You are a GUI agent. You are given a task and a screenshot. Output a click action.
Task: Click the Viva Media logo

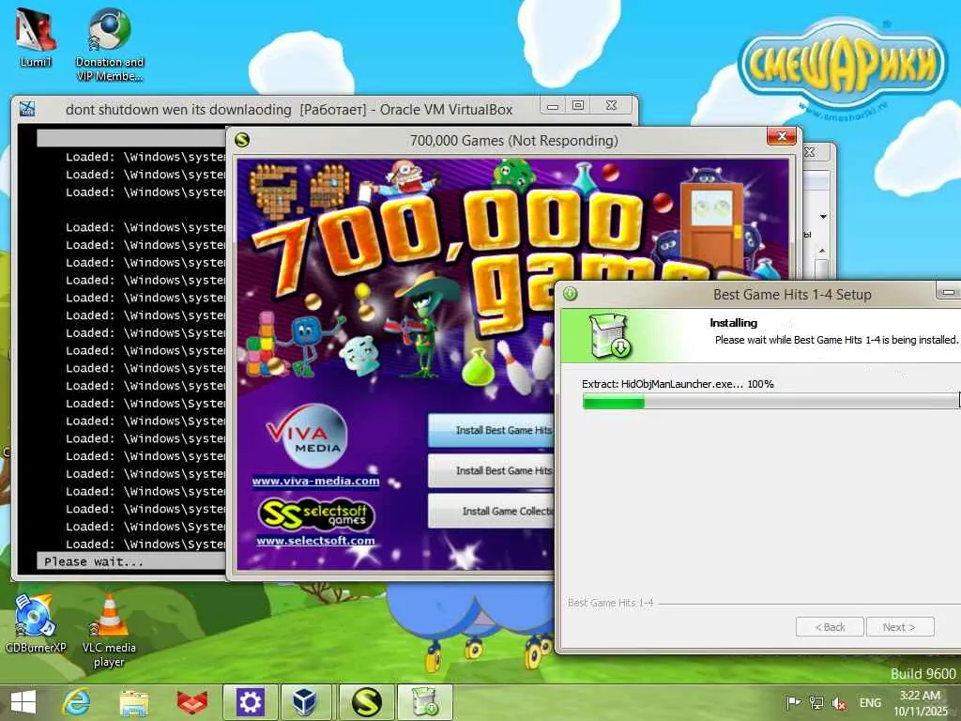coord(307,436)
